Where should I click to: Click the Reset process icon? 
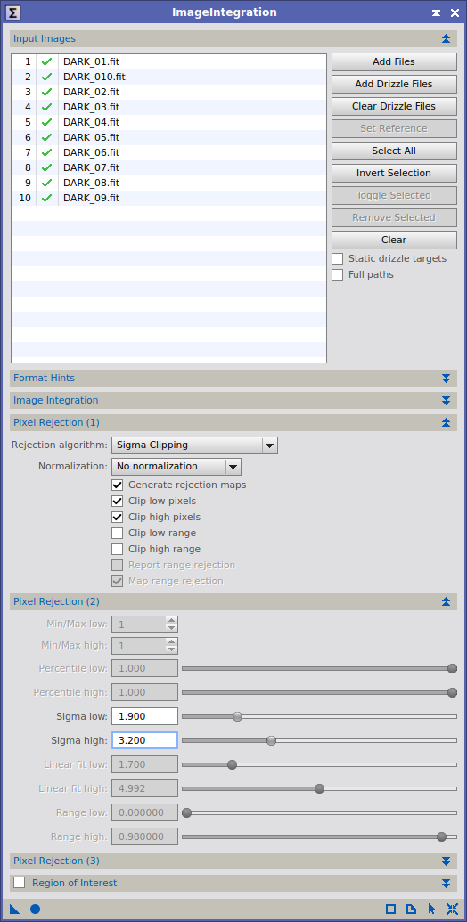(452, 909)
